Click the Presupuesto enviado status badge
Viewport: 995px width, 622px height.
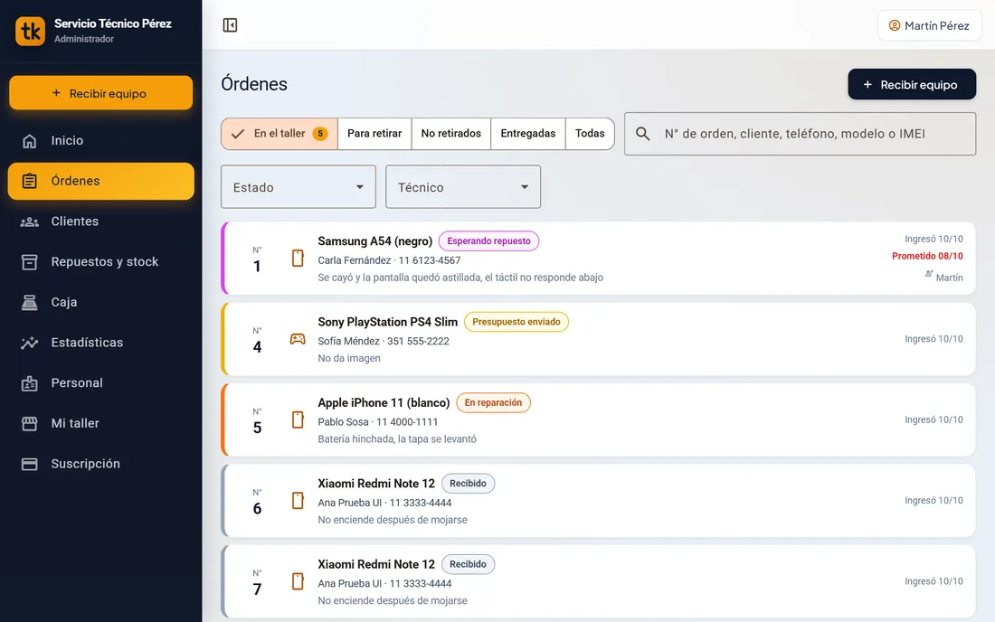pyautogui.click(x=516, y=322)
